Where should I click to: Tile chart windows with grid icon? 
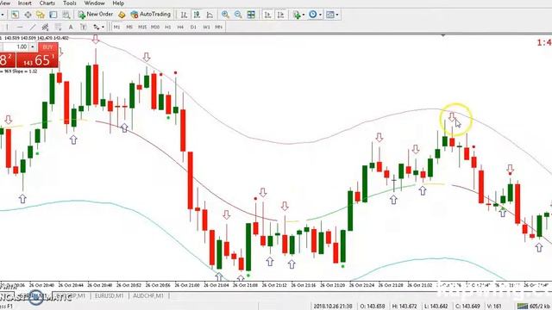pos(251,15)
